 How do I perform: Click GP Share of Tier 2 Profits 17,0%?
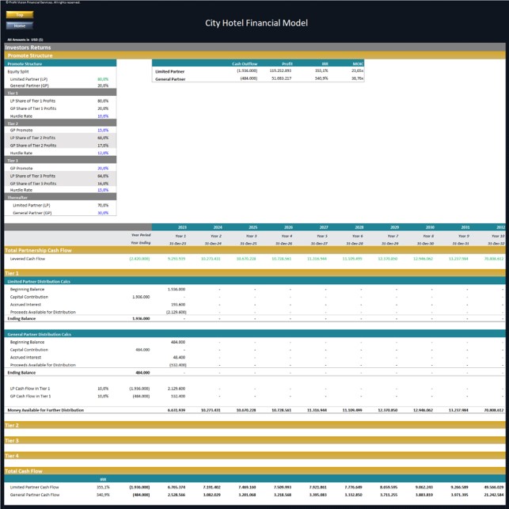click(103, 146)
